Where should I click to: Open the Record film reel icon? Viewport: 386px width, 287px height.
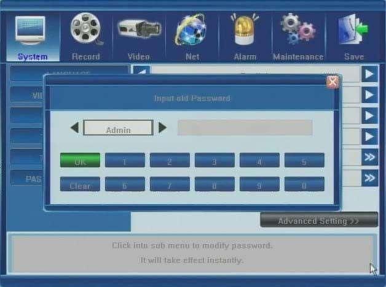[x=86, y=29]
